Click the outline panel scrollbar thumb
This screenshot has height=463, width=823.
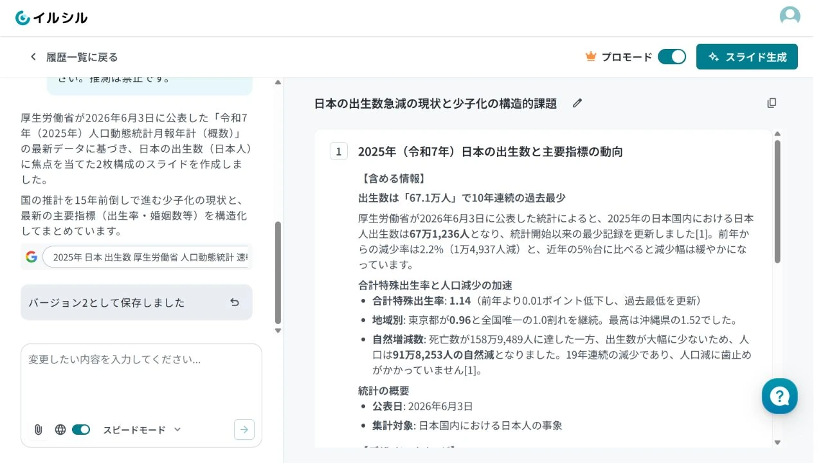tap(777, 201)
